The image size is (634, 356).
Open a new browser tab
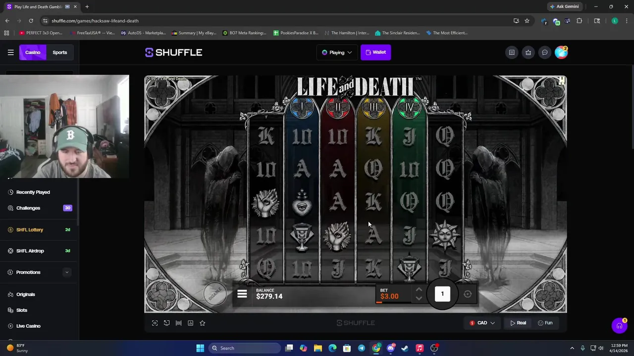(87, 7)
